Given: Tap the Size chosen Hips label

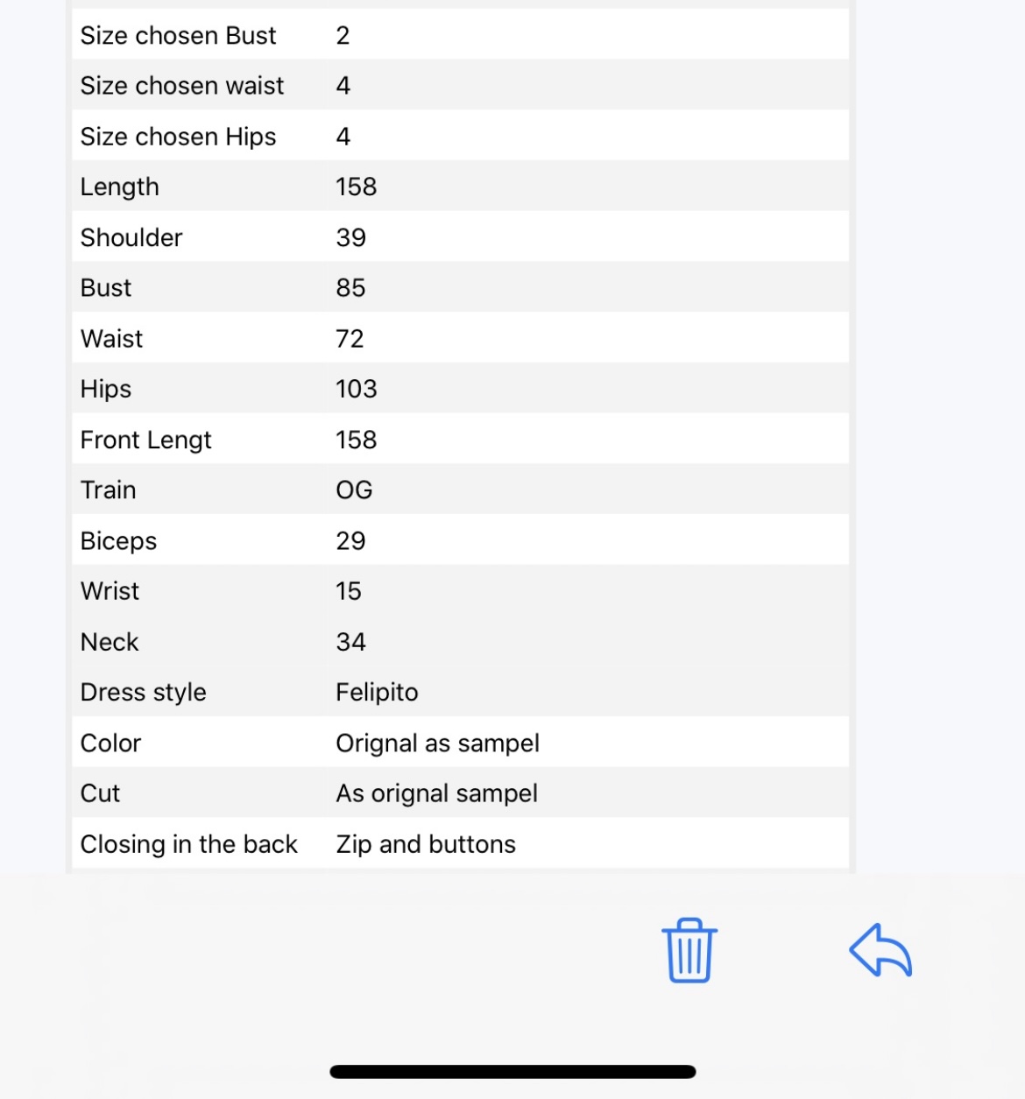Looking at the screenshot, I should (x=178, y=137).
